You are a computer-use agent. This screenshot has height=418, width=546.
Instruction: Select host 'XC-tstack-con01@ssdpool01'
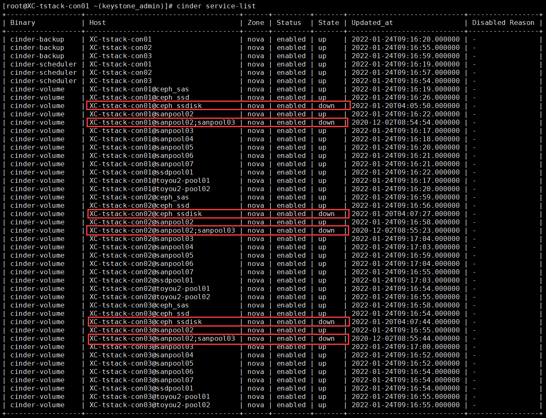click(141, 172)
